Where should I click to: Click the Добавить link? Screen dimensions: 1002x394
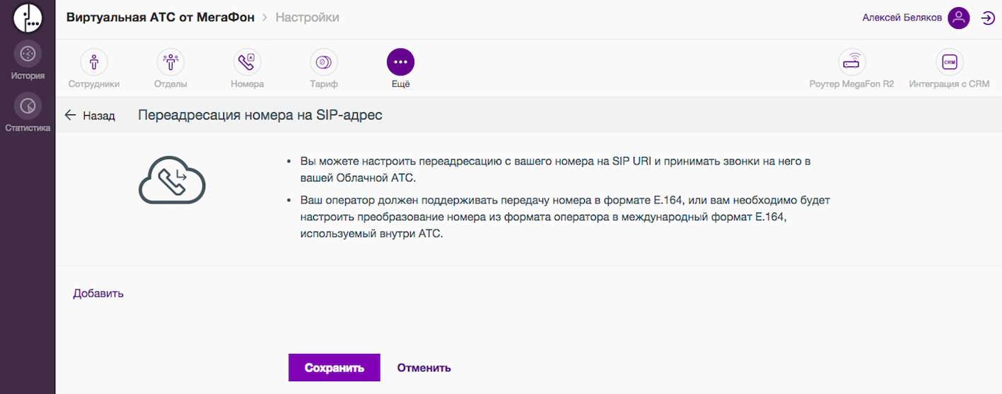(98, 293)
